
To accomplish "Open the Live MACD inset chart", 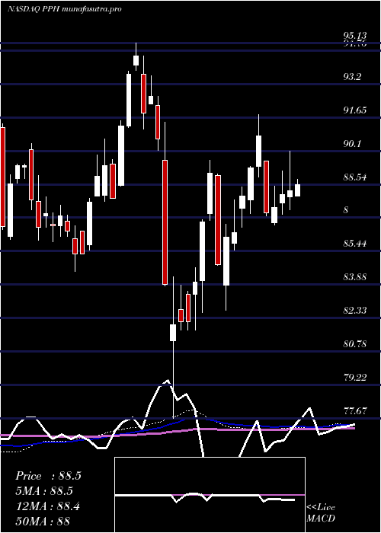I will tap(210, 495).
